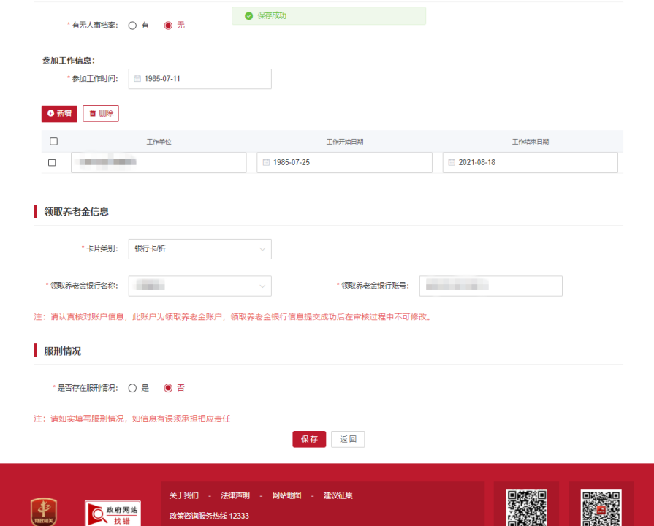Click calendar icon in 工作结束日期 field
This screenshot has width=654, height=526.
(x=452, y=162)
